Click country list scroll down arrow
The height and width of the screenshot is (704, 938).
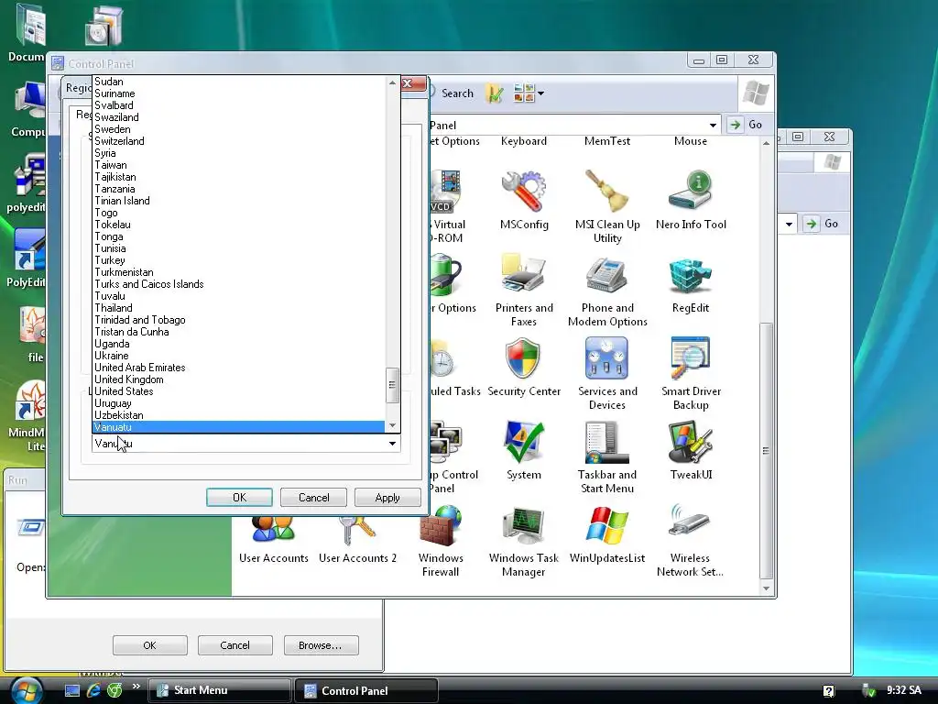[392, 425]
